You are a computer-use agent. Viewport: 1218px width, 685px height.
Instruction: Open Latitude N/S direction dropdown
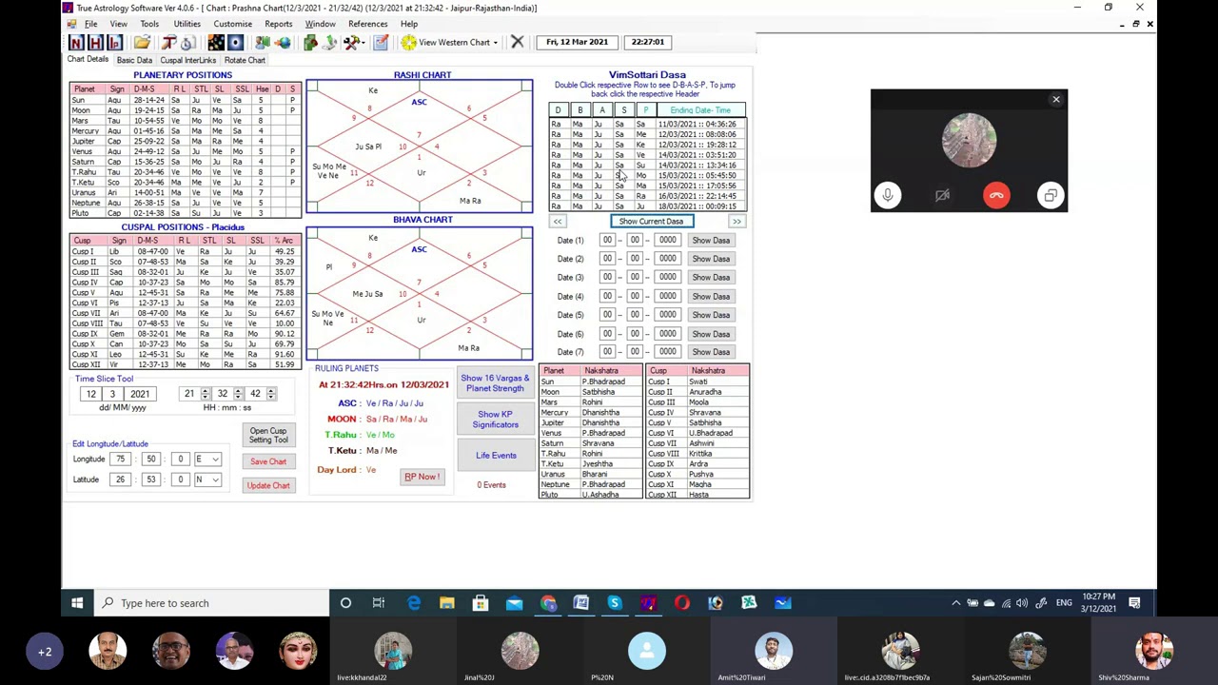(x=215, y=479)
